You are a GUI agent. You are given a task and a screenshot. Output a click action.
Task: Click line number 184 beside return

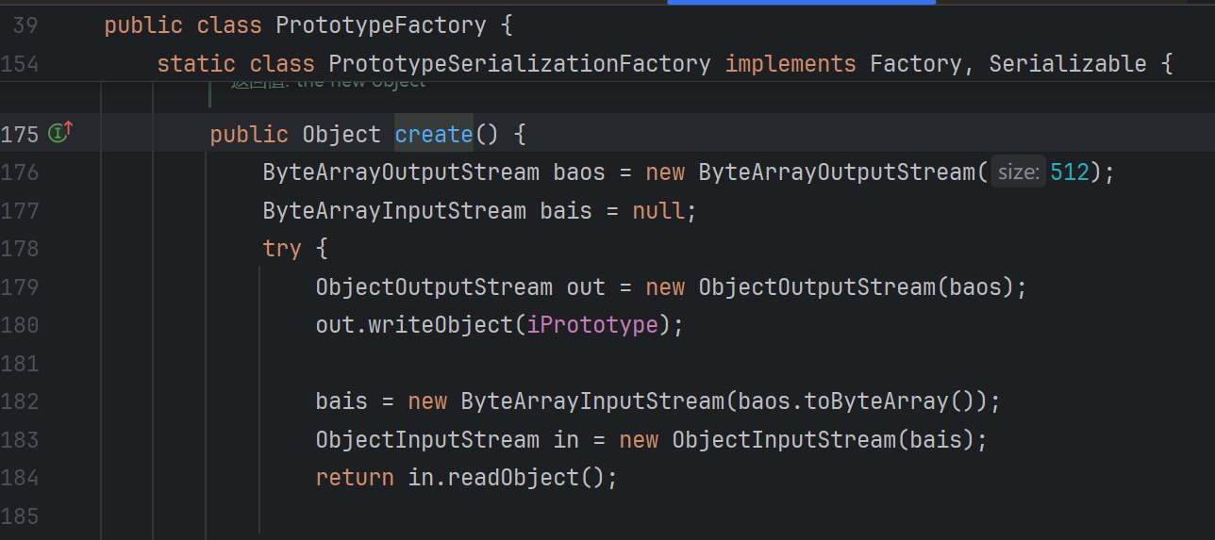tap(20, 478)
